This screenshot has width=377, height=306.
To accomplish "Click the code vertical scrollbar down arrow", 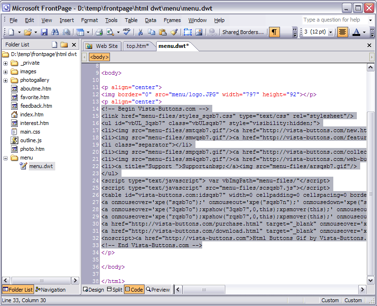I will [x=370, y=280].
